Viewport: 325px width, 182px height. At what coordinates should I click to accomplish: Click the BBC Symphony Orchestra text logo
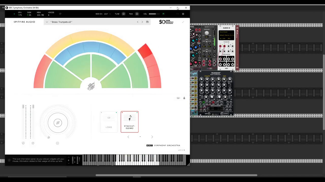[163, 145]
